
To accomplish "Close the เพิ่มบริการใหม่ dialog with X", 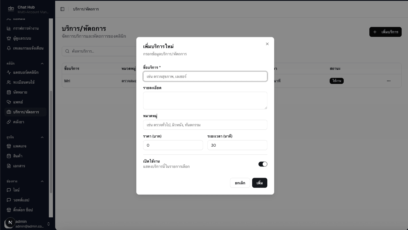I will (267, 44).
